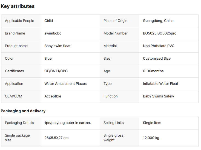Click the Guangdong, China origin value
The width and height of the screenshot is (201, 150).
158,21
